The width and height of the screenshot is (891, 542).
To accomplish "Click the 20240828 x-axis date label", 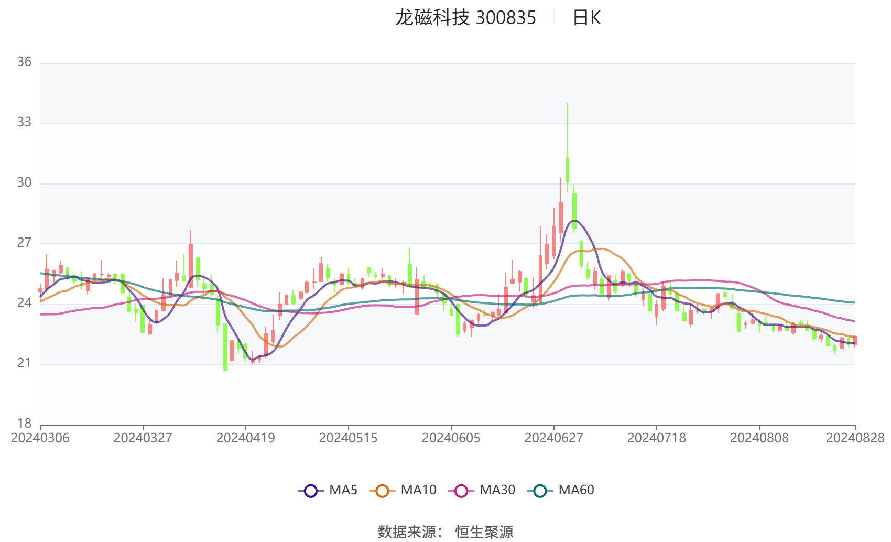I will click(x=855, y=438).
